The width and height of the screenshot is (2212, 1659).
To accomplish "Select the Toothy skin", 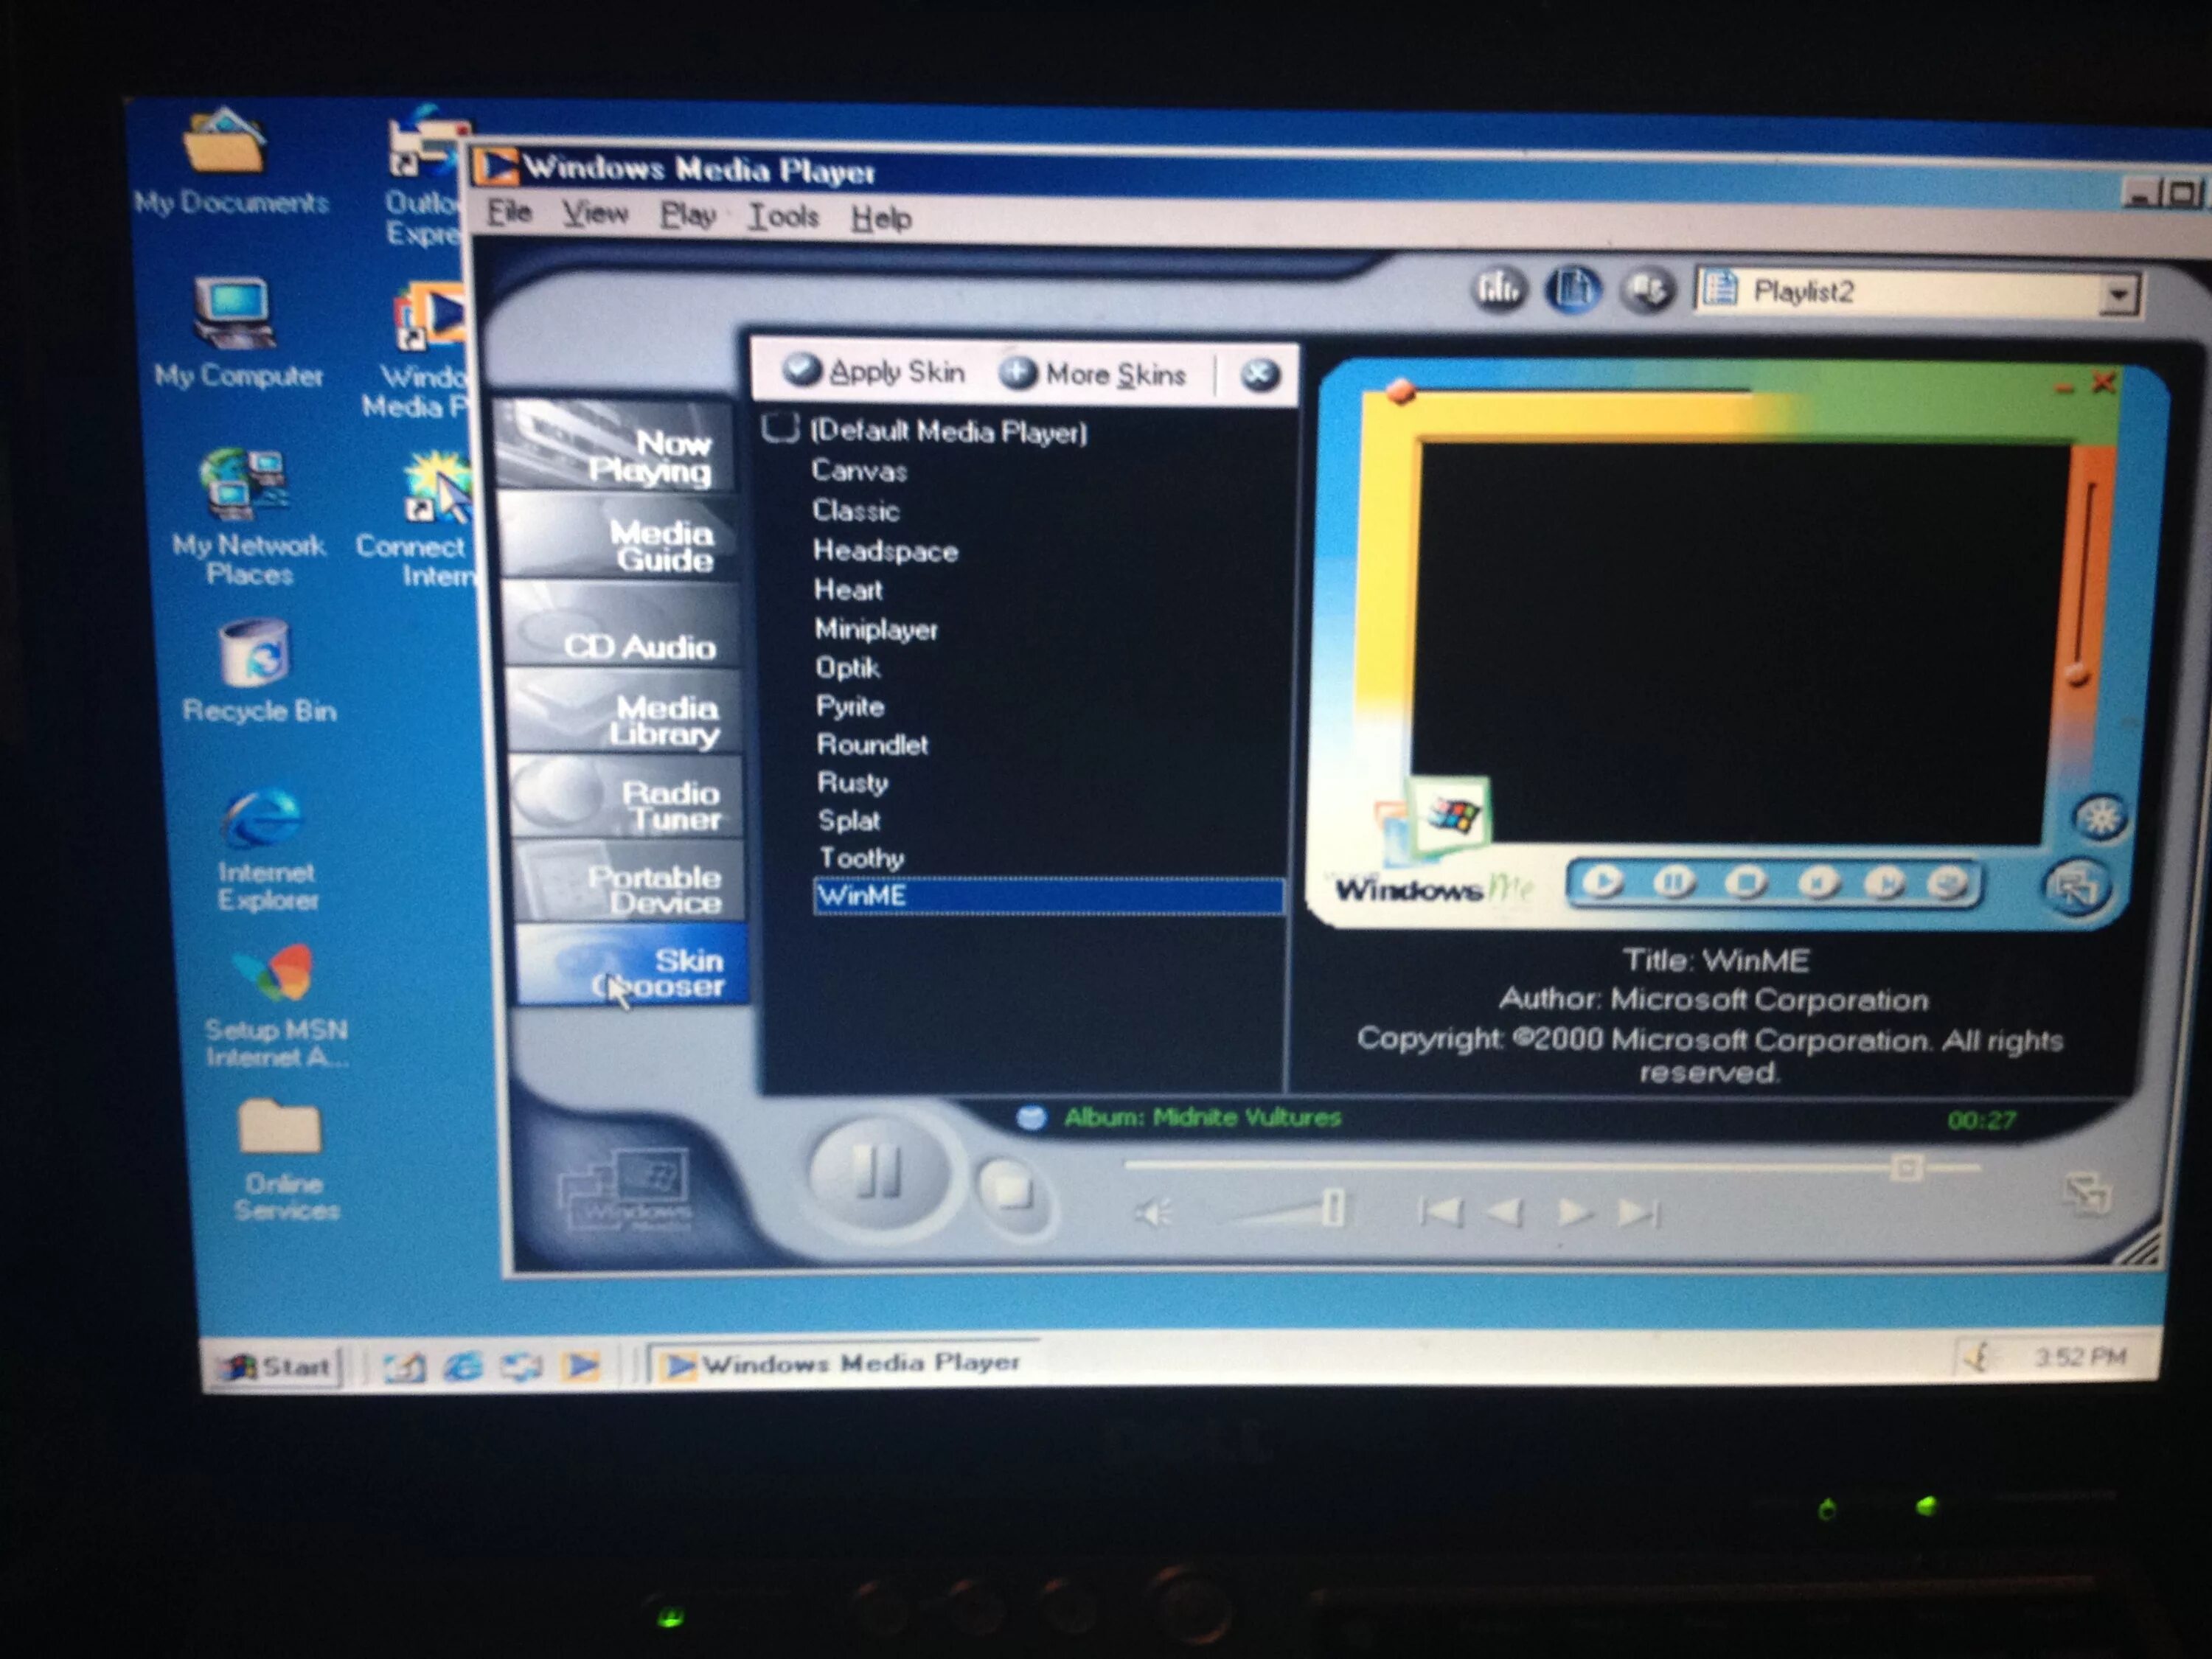I will coord(861,858).
